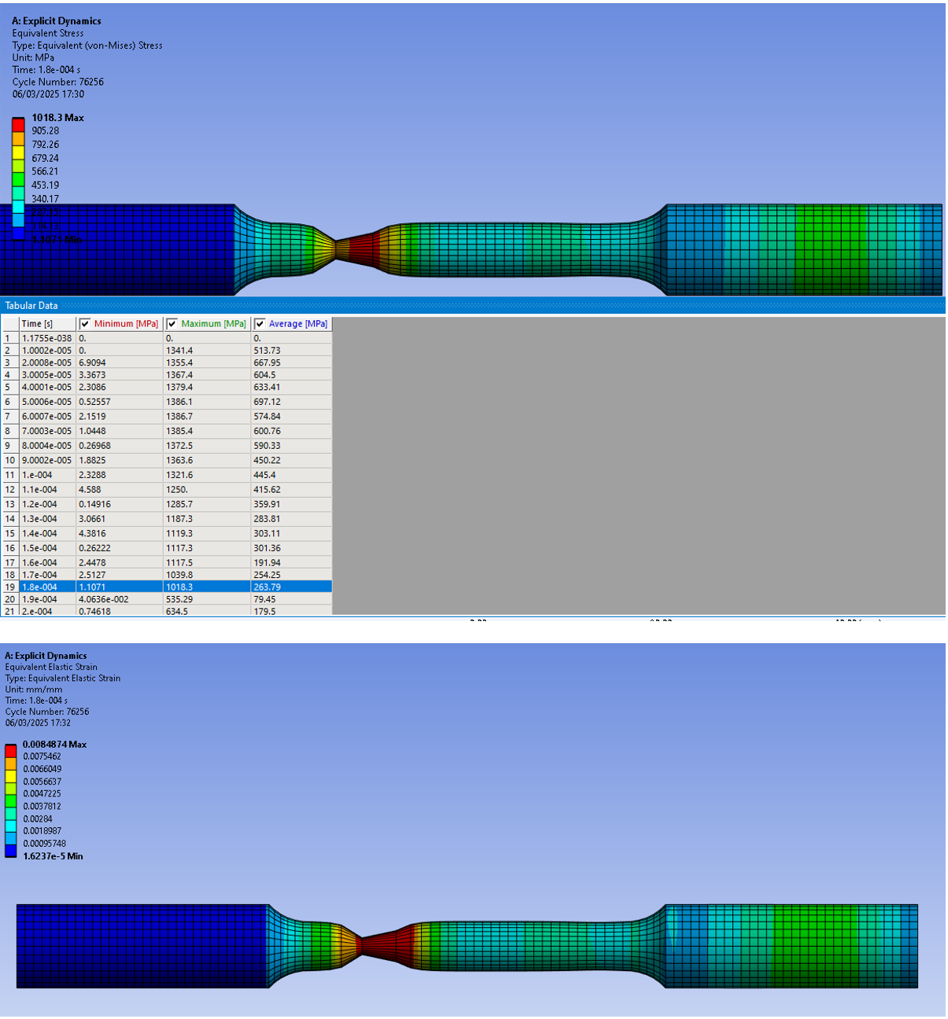The image size is (948, 1019).
Task: Click the 1.6237e-5 Min legend label
Action: 53,856
